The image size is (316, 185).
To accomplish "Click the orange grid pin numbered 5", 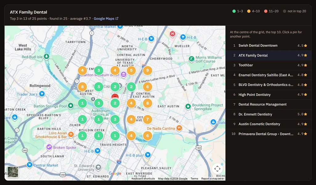I will 131,70.
